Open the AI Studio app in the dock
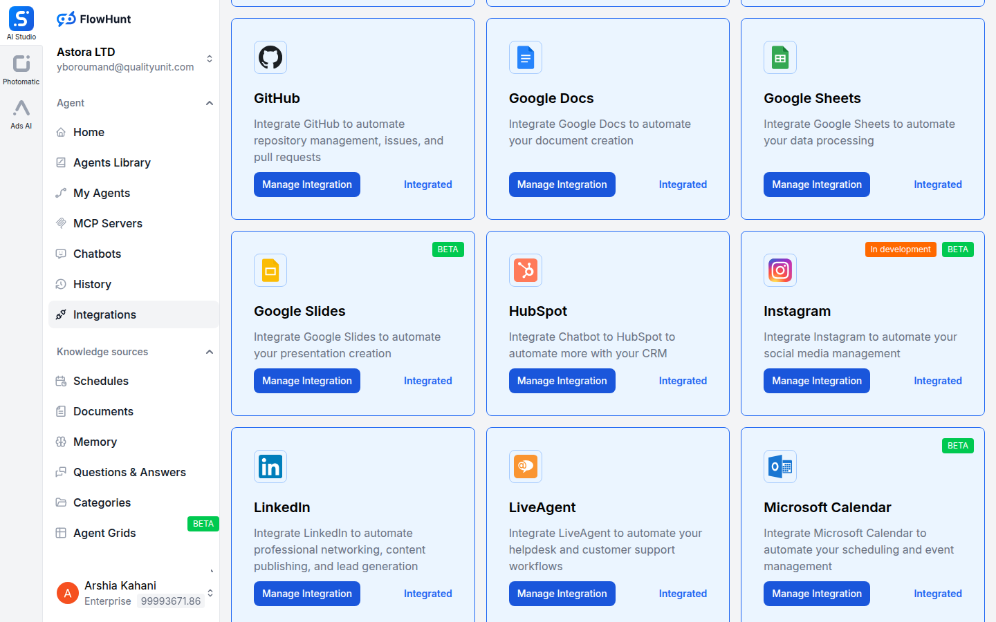 [x=21, y=21]
